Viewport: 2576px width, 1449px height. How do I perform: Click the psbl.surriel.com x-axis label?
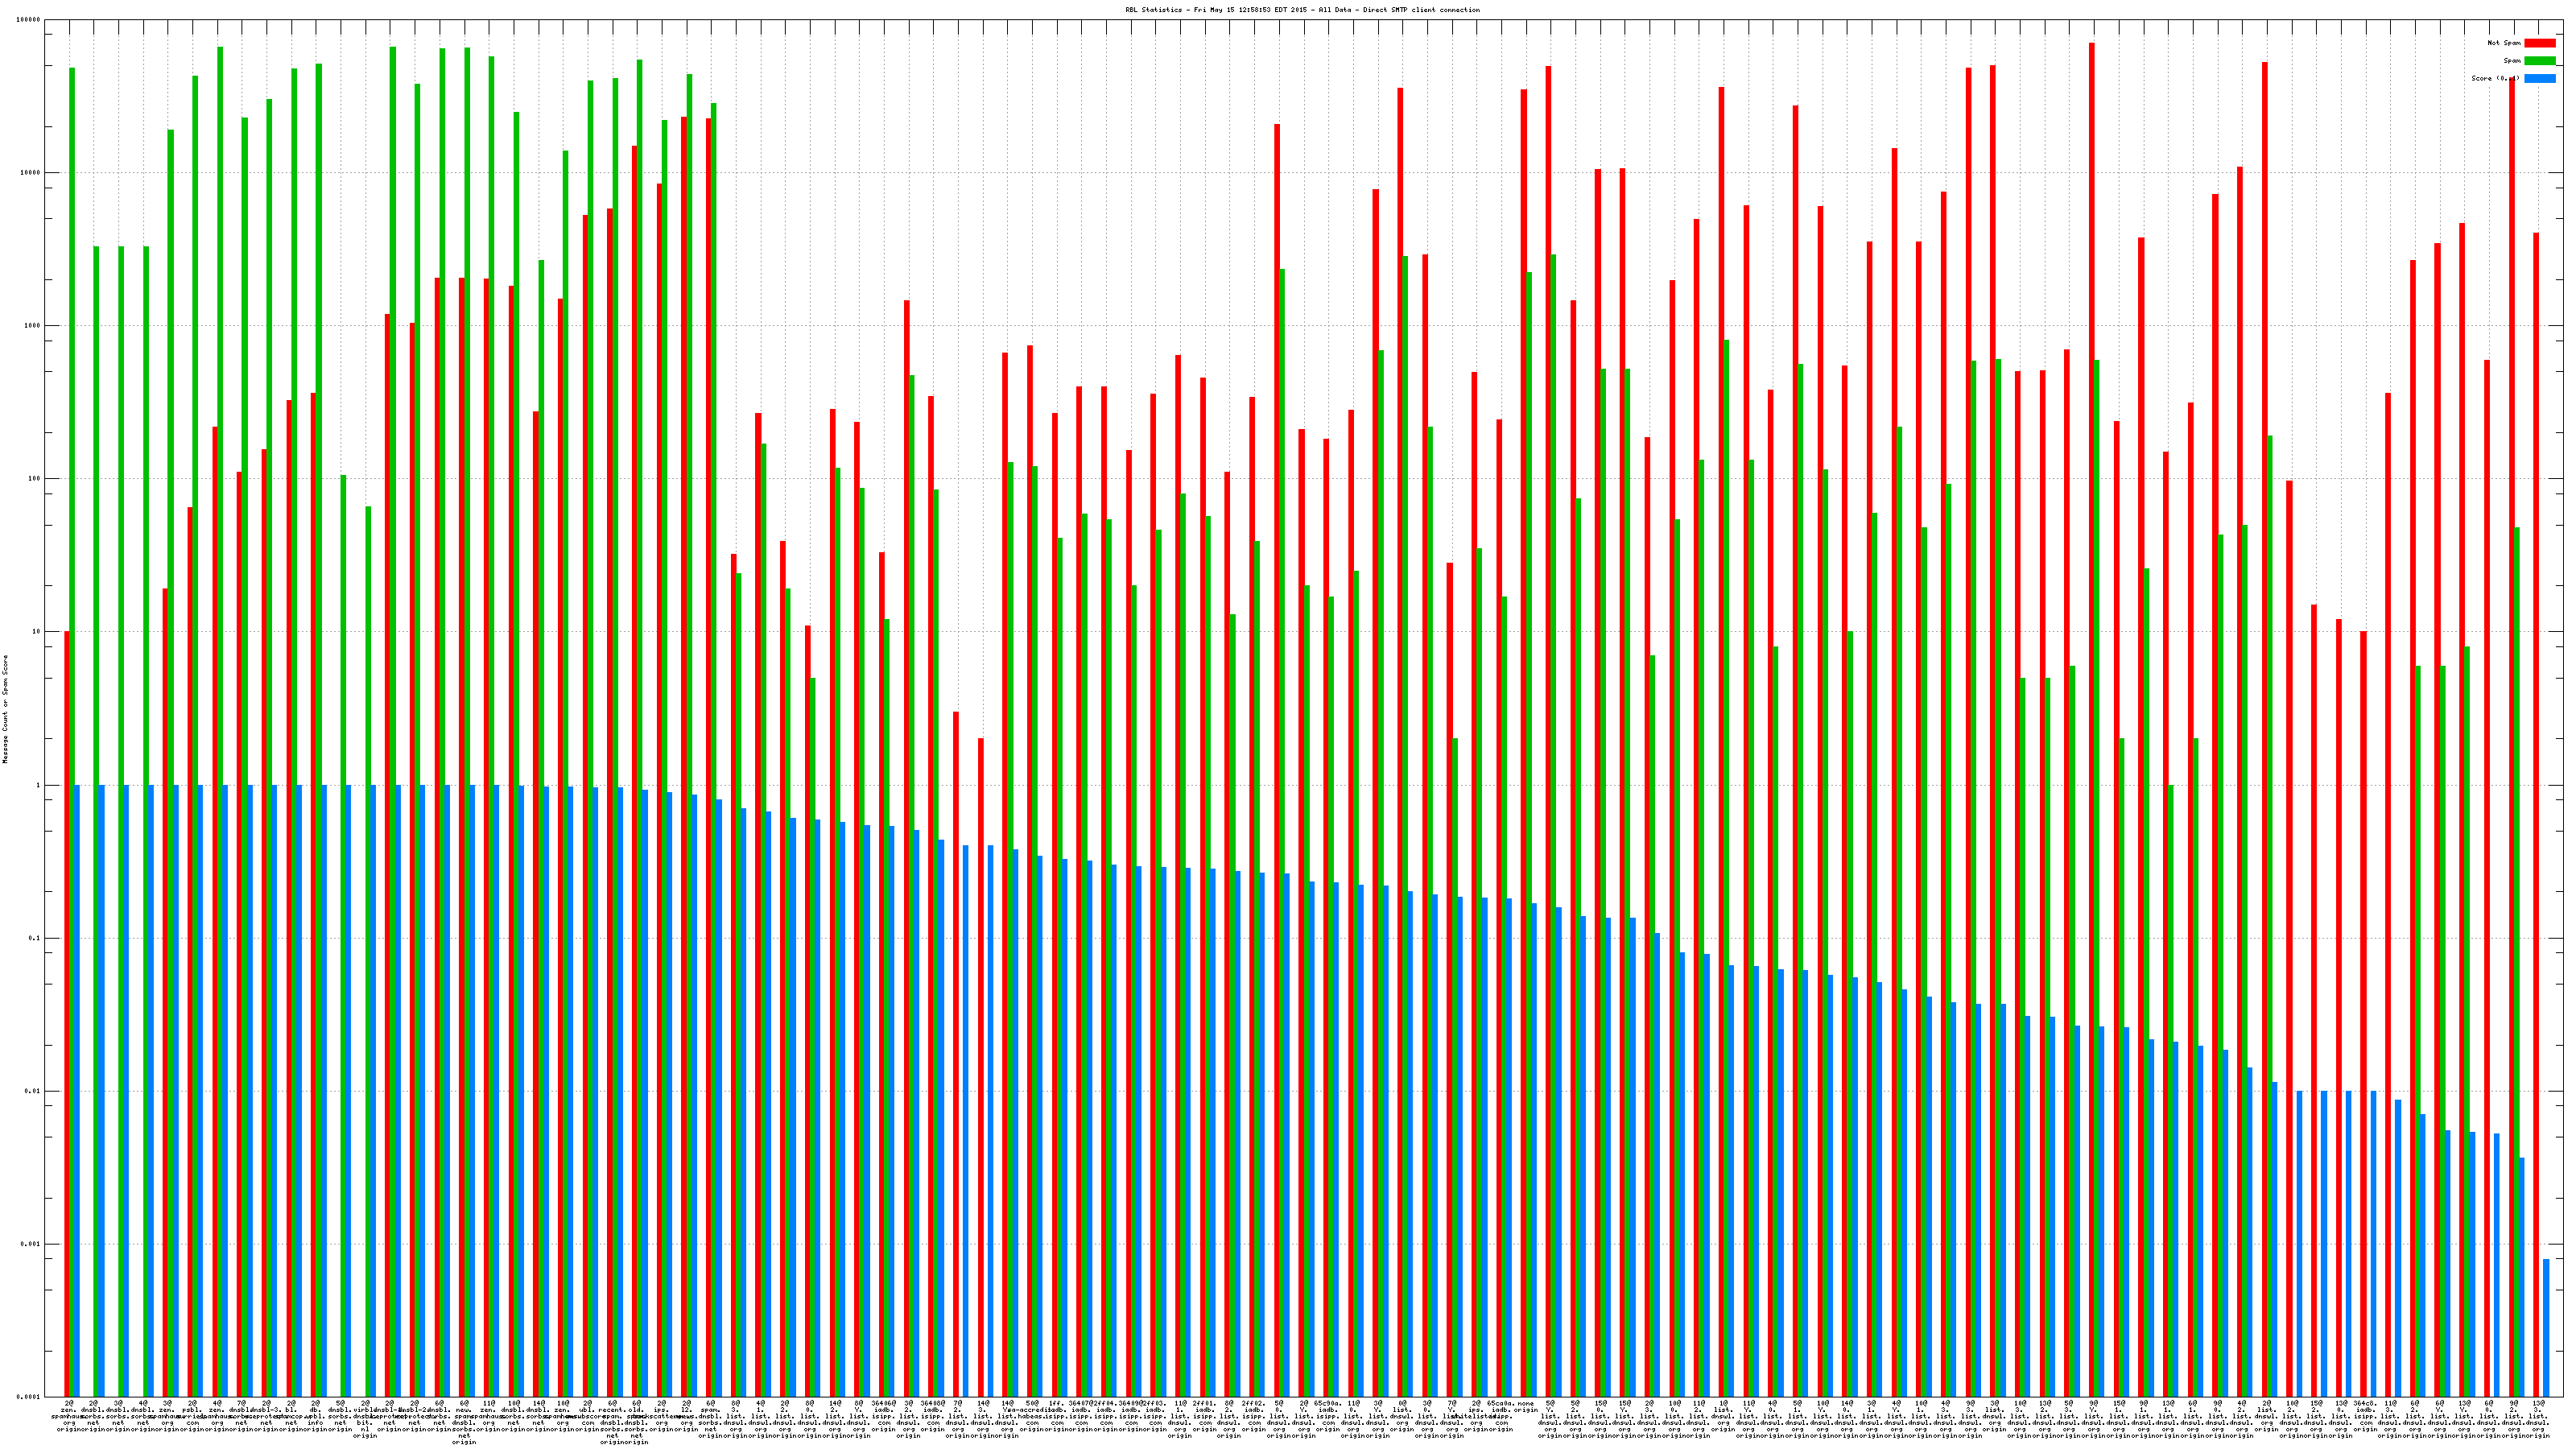[192, 1416]
